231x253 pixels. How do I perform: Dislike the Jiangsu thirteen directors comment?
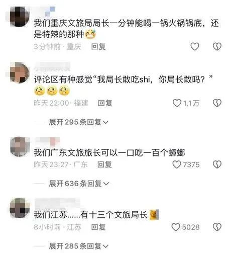(217, 227)
